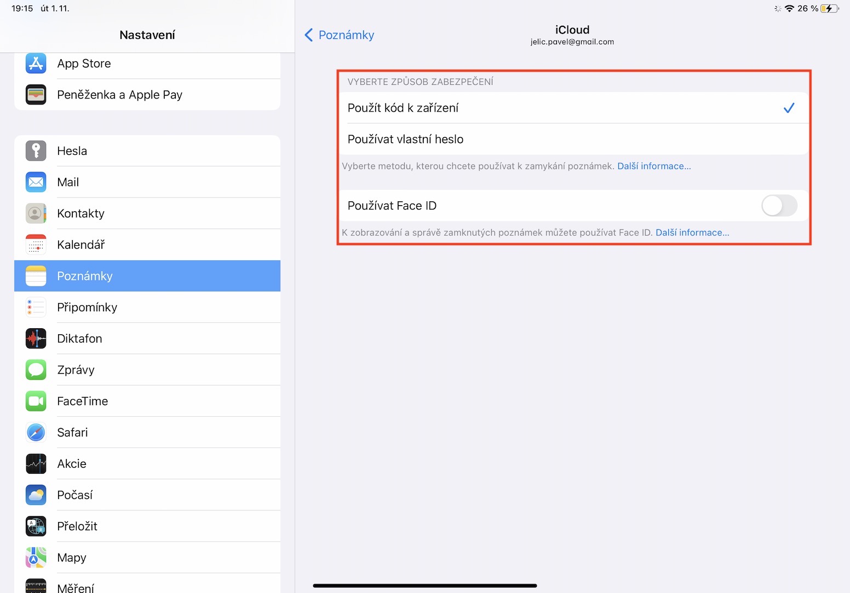850x593 pixels.
Task: Open App Store settings icon
Action: [x=36, y=63]
